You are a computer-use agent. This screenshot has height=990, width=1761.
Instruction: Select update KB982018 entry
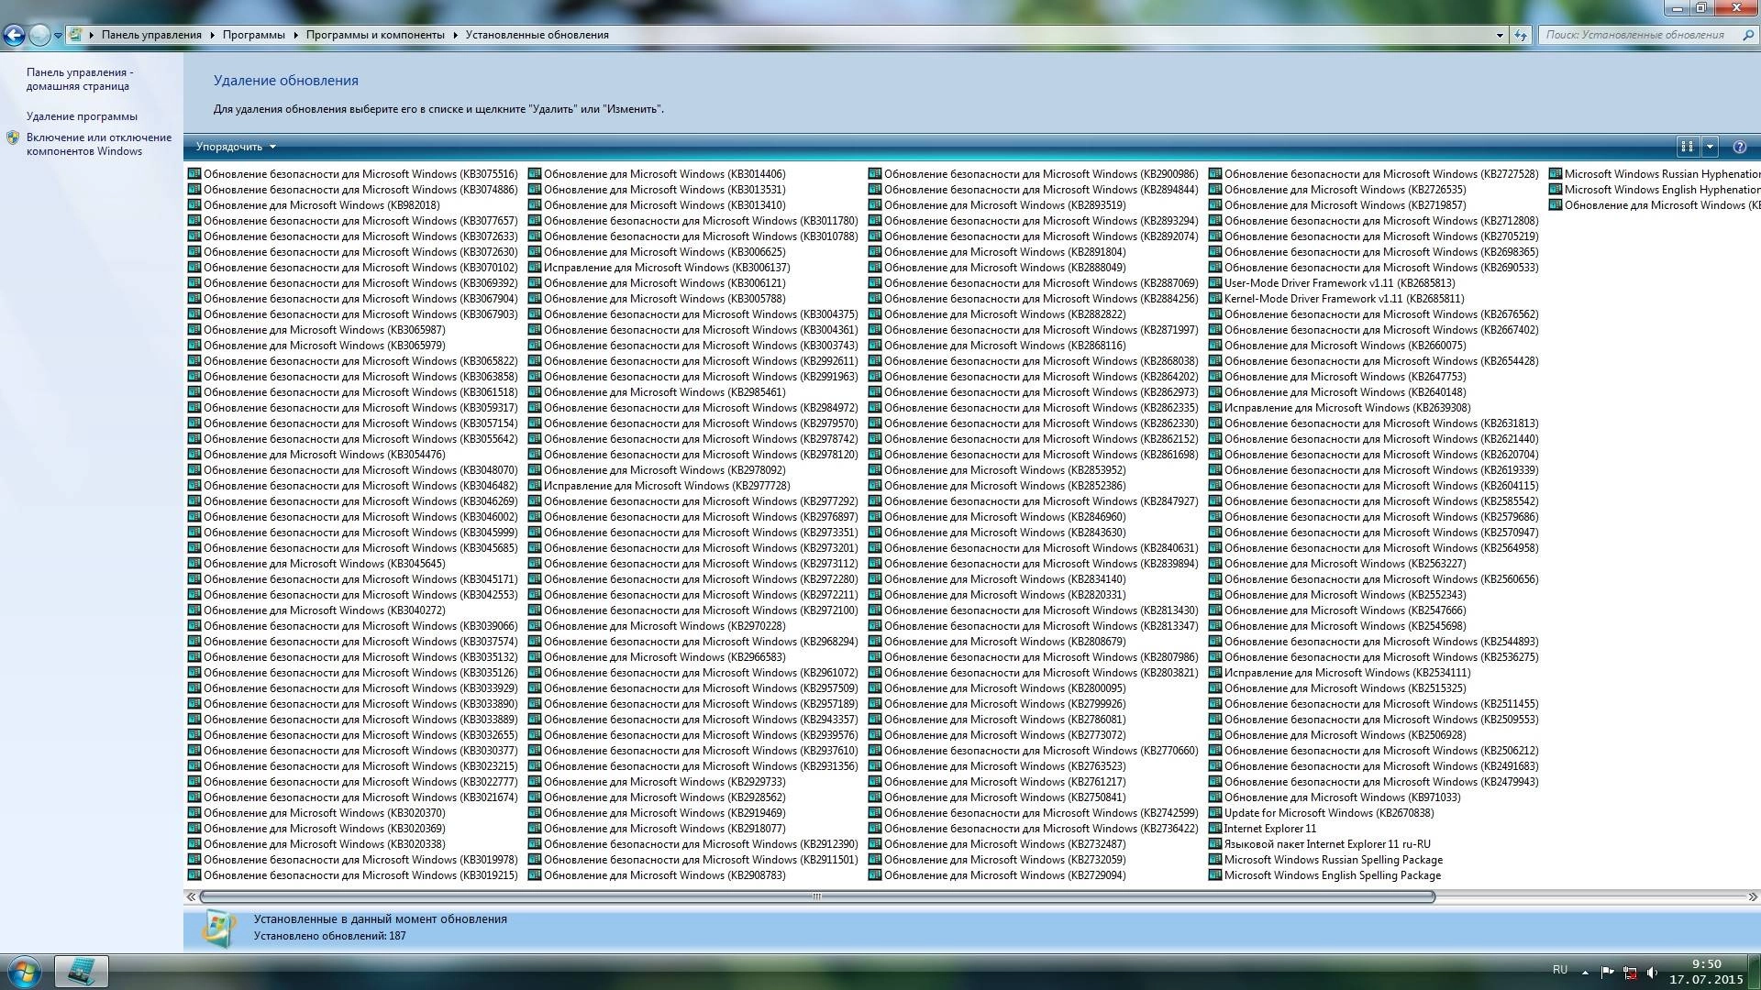click(x=314, y=205)
